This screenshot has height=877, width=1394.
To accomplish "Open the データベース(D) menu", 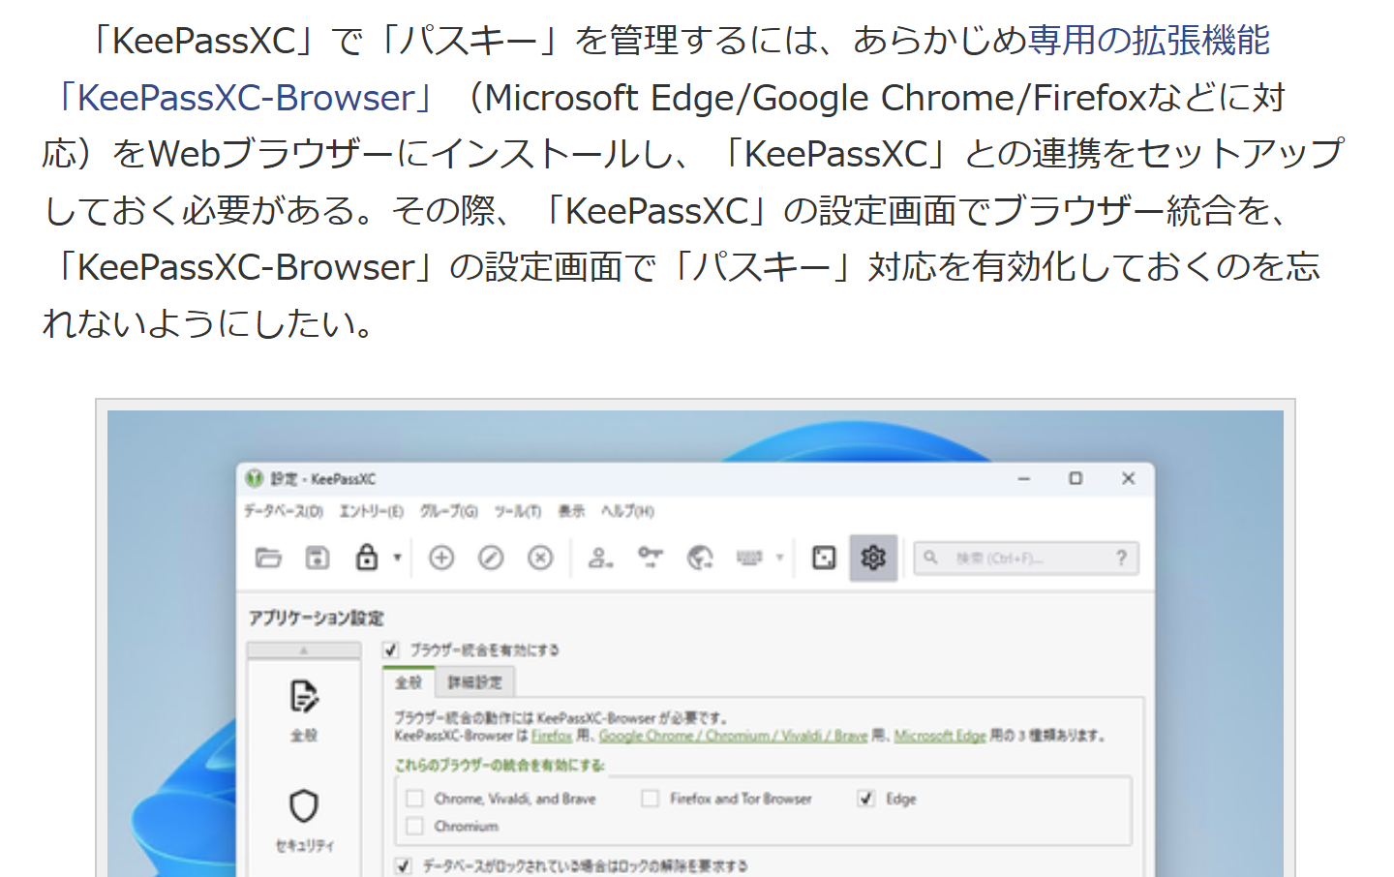I will (x=284, y=511).
